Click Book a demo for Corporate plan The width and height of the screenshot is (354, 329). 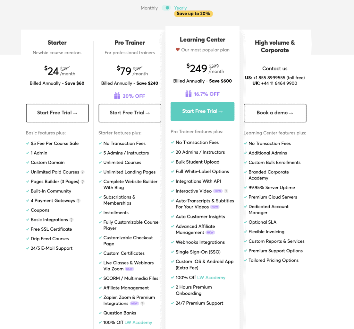(x=275, y=113)
